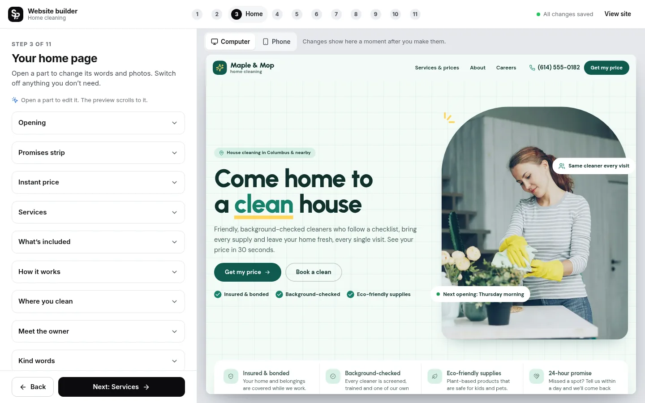Click the Insured & bonded shield icon card
Image resolution: width=645 pixels, height=403 pixels.
[231, 377]
